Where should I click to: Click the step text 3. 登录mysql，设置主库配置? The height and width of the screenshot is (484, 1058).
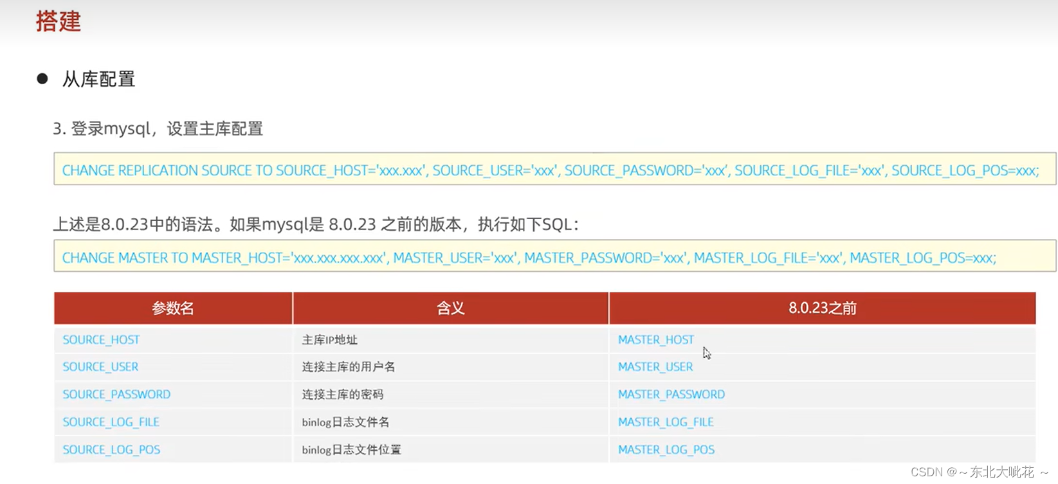click(158, 129)
